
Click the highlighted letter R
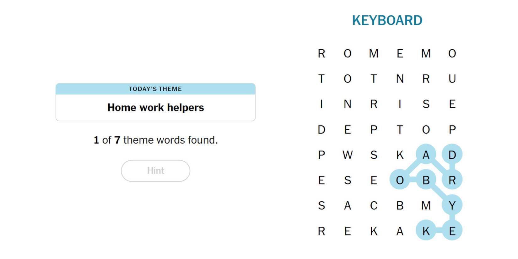tap(452, 180)
